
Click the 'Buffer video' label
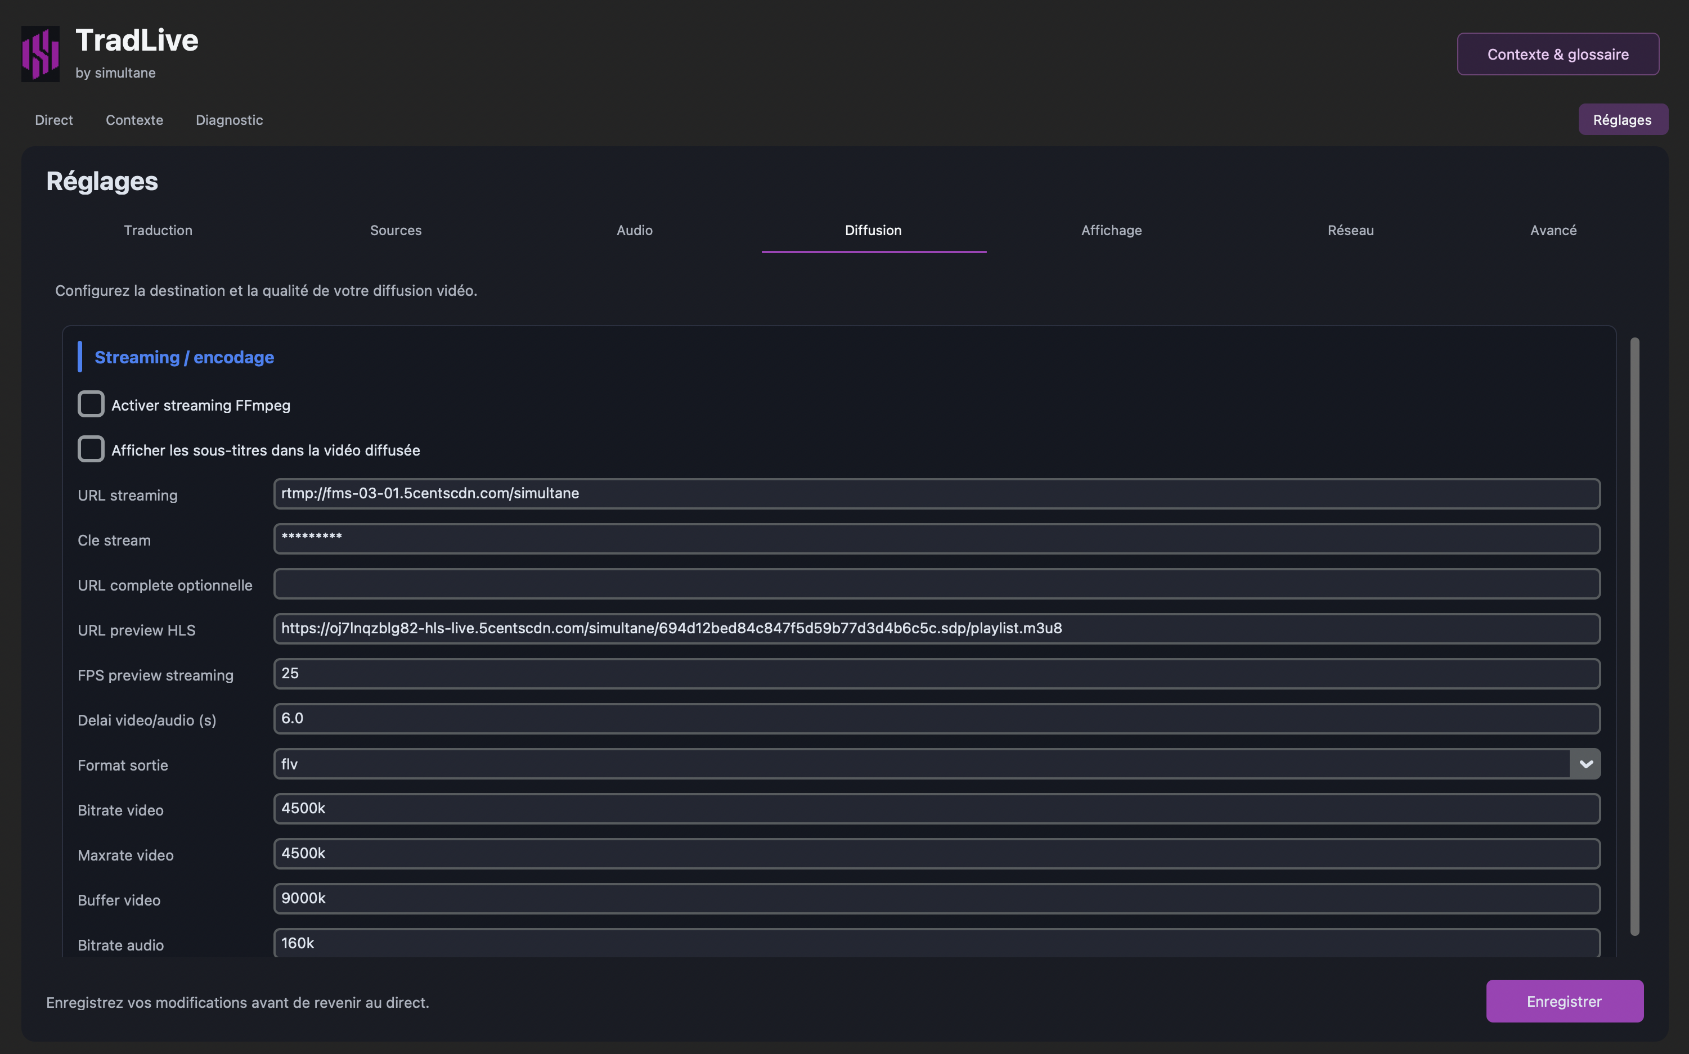[119, 900]
